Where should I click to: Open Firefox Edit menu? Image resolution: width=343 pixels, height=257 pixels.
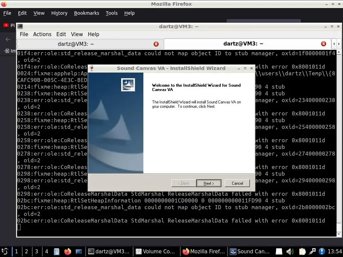(22, 13)
